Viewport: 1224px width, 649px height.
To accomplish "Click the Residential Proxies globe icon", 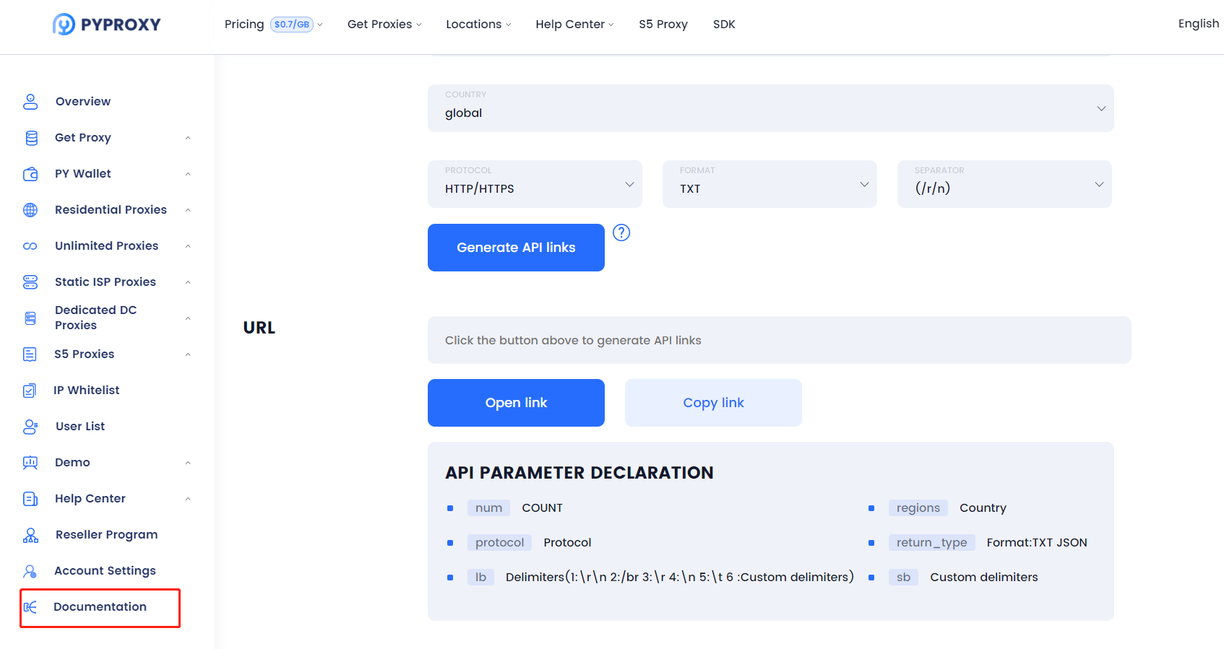I will (x=30, y=210).
